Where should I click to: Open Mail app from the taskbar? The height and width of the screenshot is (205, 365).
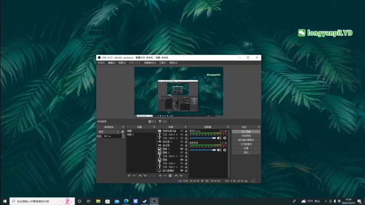117,201
